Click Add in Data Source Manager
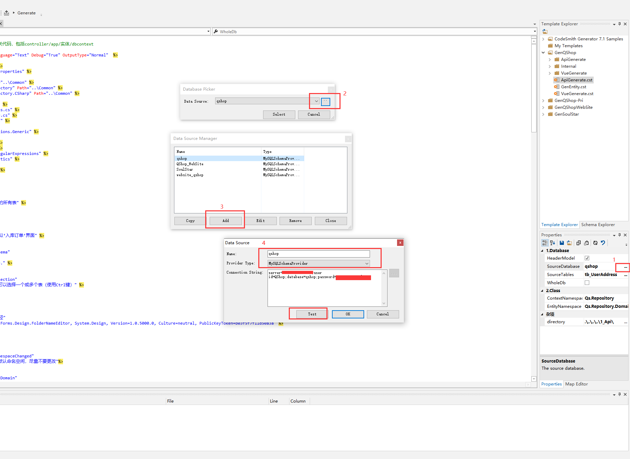The image size is (630, 459). point(226,221)
